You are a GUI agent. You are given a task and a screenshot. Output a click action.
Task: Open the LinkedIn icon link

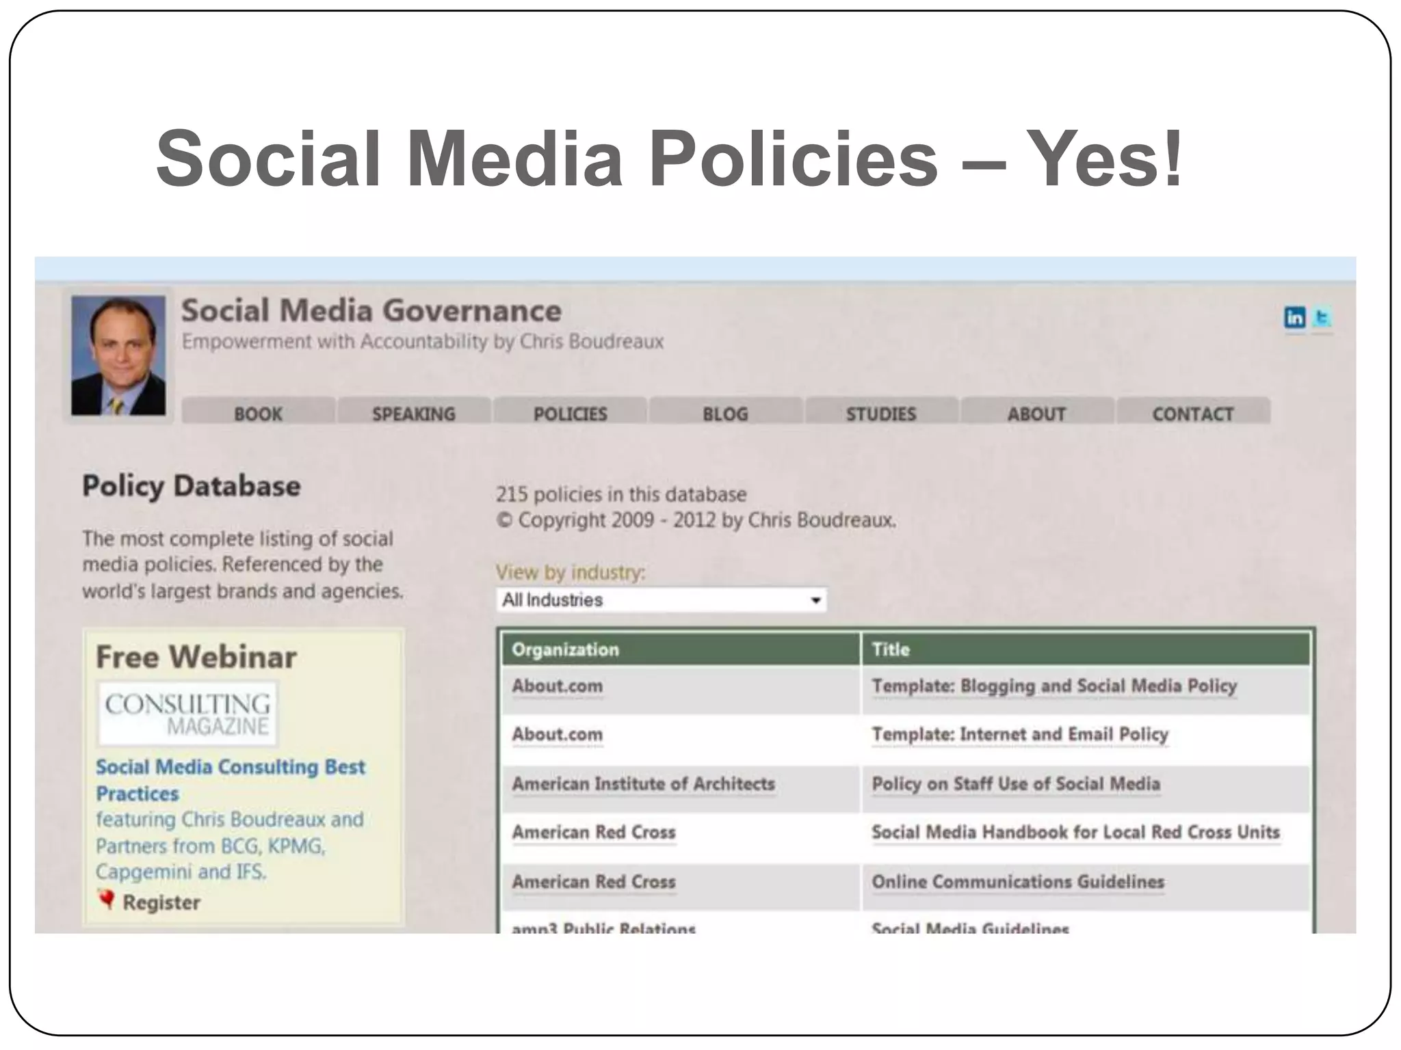[1294, 317]
